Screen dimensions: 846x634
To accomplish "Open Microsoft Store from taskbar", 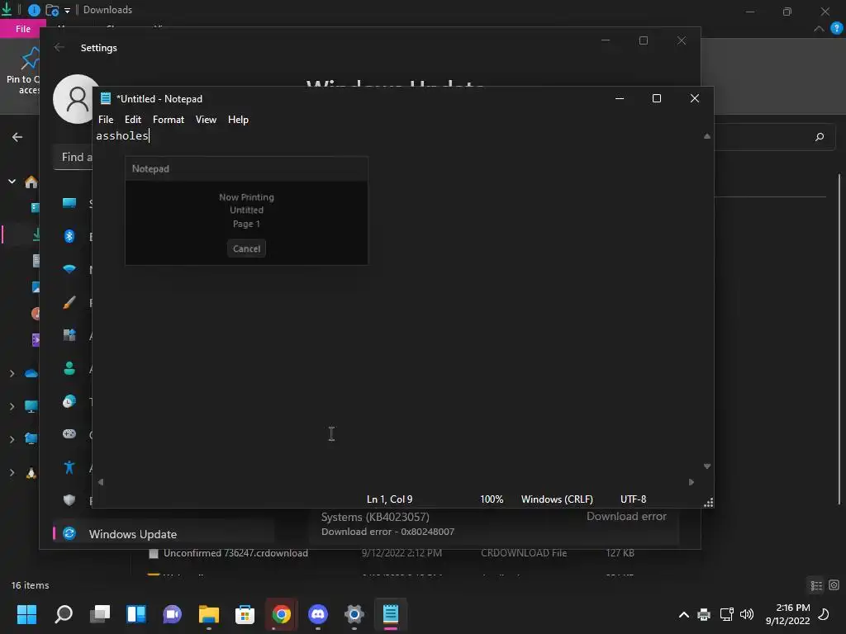I will pyautogui.click(x=245, y=614).
